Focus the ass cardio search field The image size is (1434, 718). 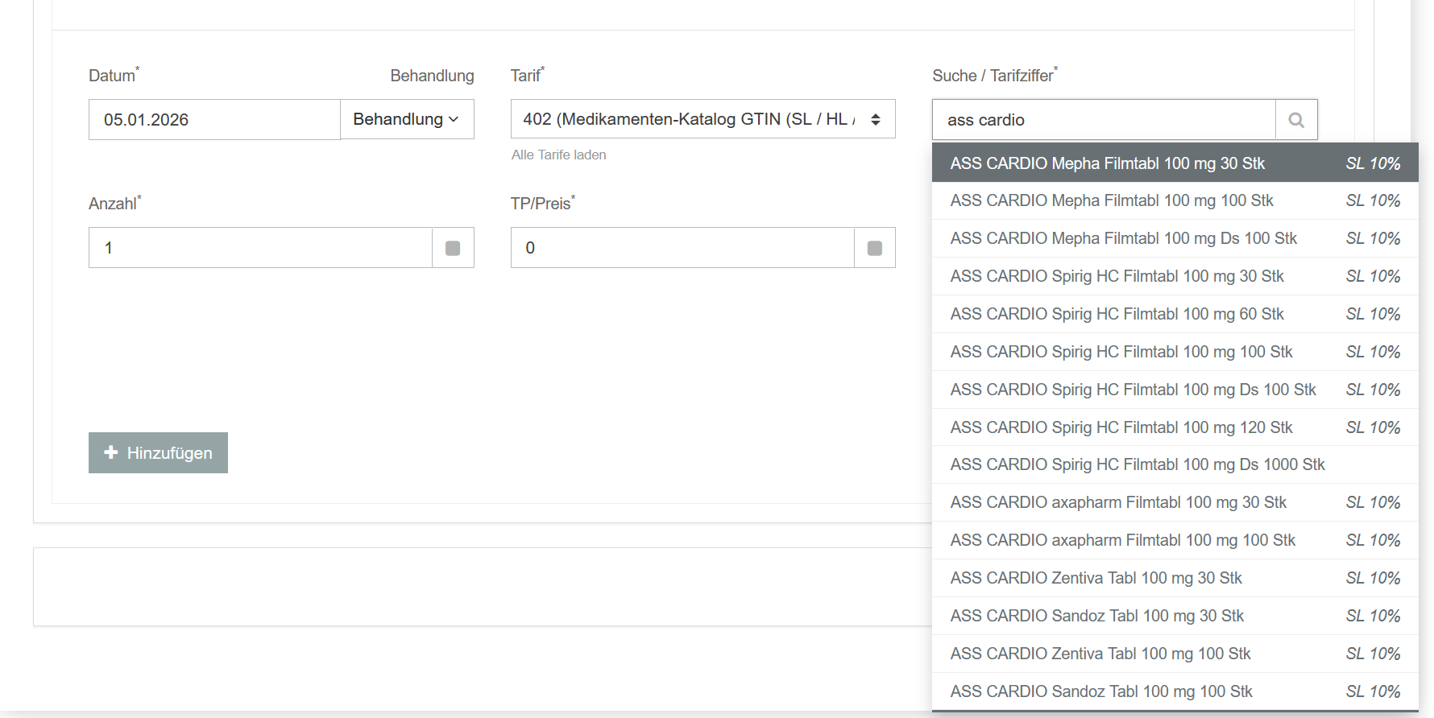tap(1104, 120)
